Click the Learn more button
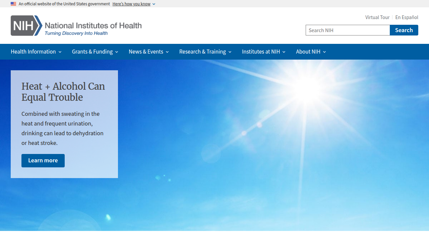 click(43, 161)
